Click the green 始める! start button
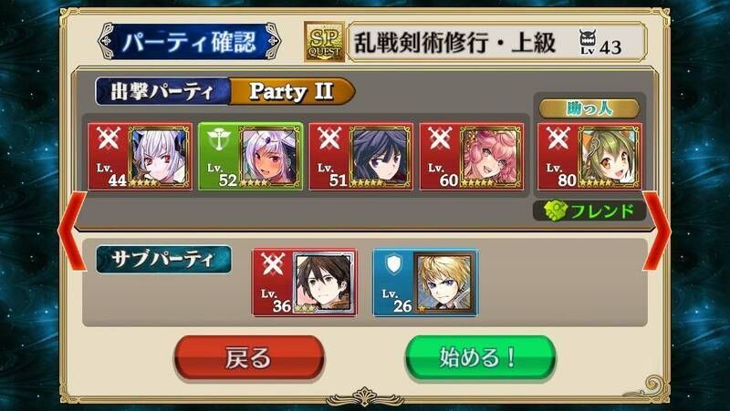 coord(480,358)
